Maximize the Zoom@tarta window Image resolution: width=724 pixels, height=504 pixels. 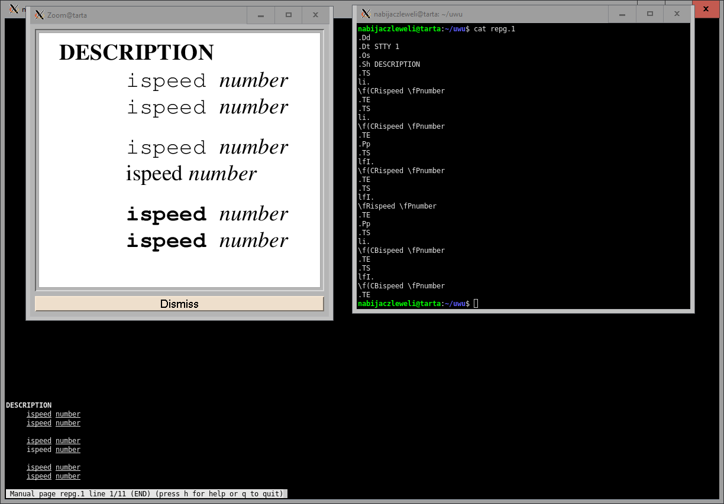(x=289, y=15)
